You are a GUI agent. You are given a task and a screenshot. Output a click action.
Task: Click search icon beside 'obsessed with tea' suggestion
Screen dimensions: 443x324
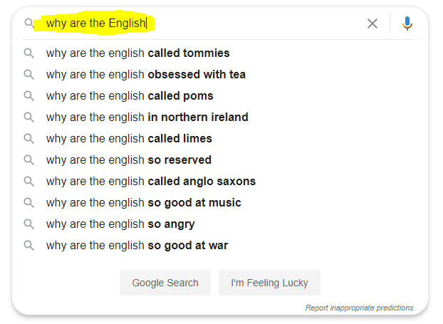click(29, 75)
